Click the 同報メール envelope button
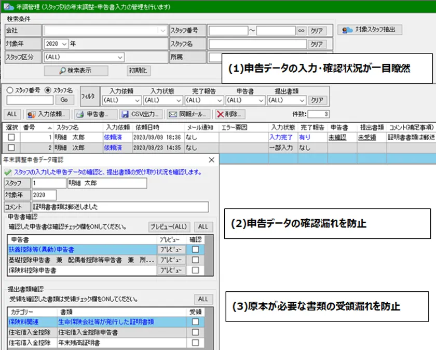The height and width of the screenshot is (350, 436). [x=188, y=114]
